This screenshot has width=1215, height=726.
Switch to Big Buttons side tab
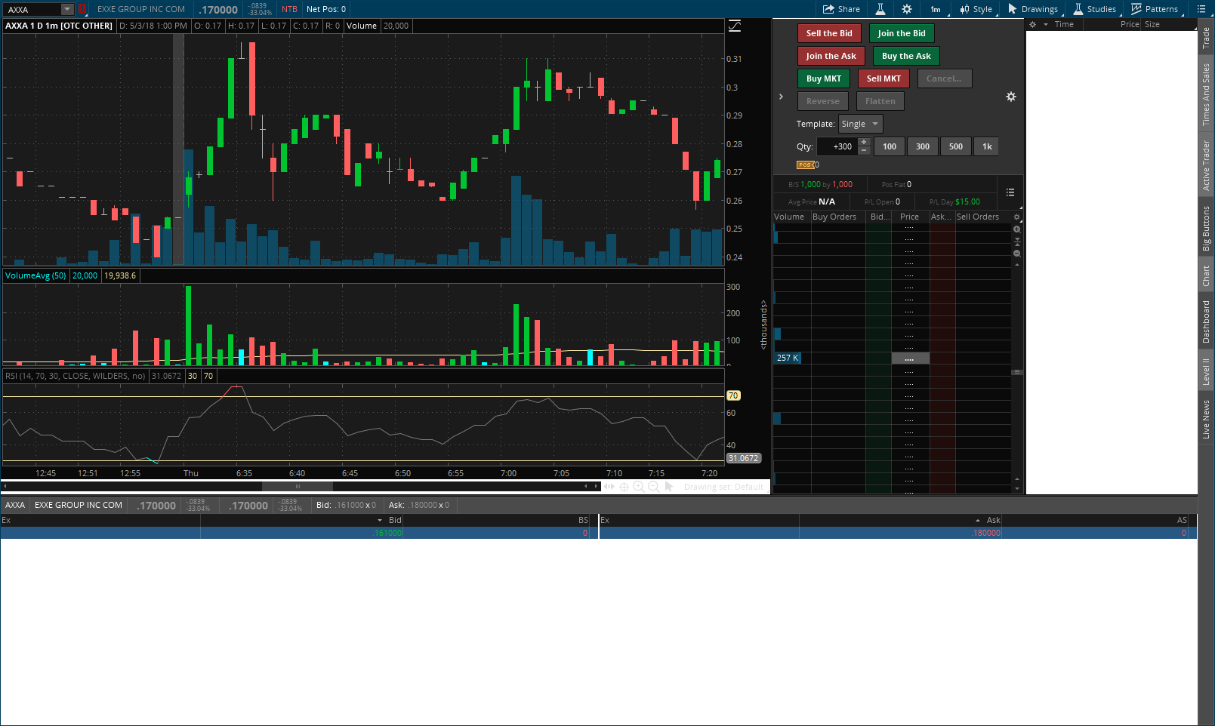pyautogui.click(x=1206, y=228)
